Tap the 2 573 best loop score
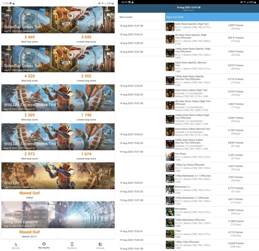Screen dimensions: 259x251 (x=30, y=154)
